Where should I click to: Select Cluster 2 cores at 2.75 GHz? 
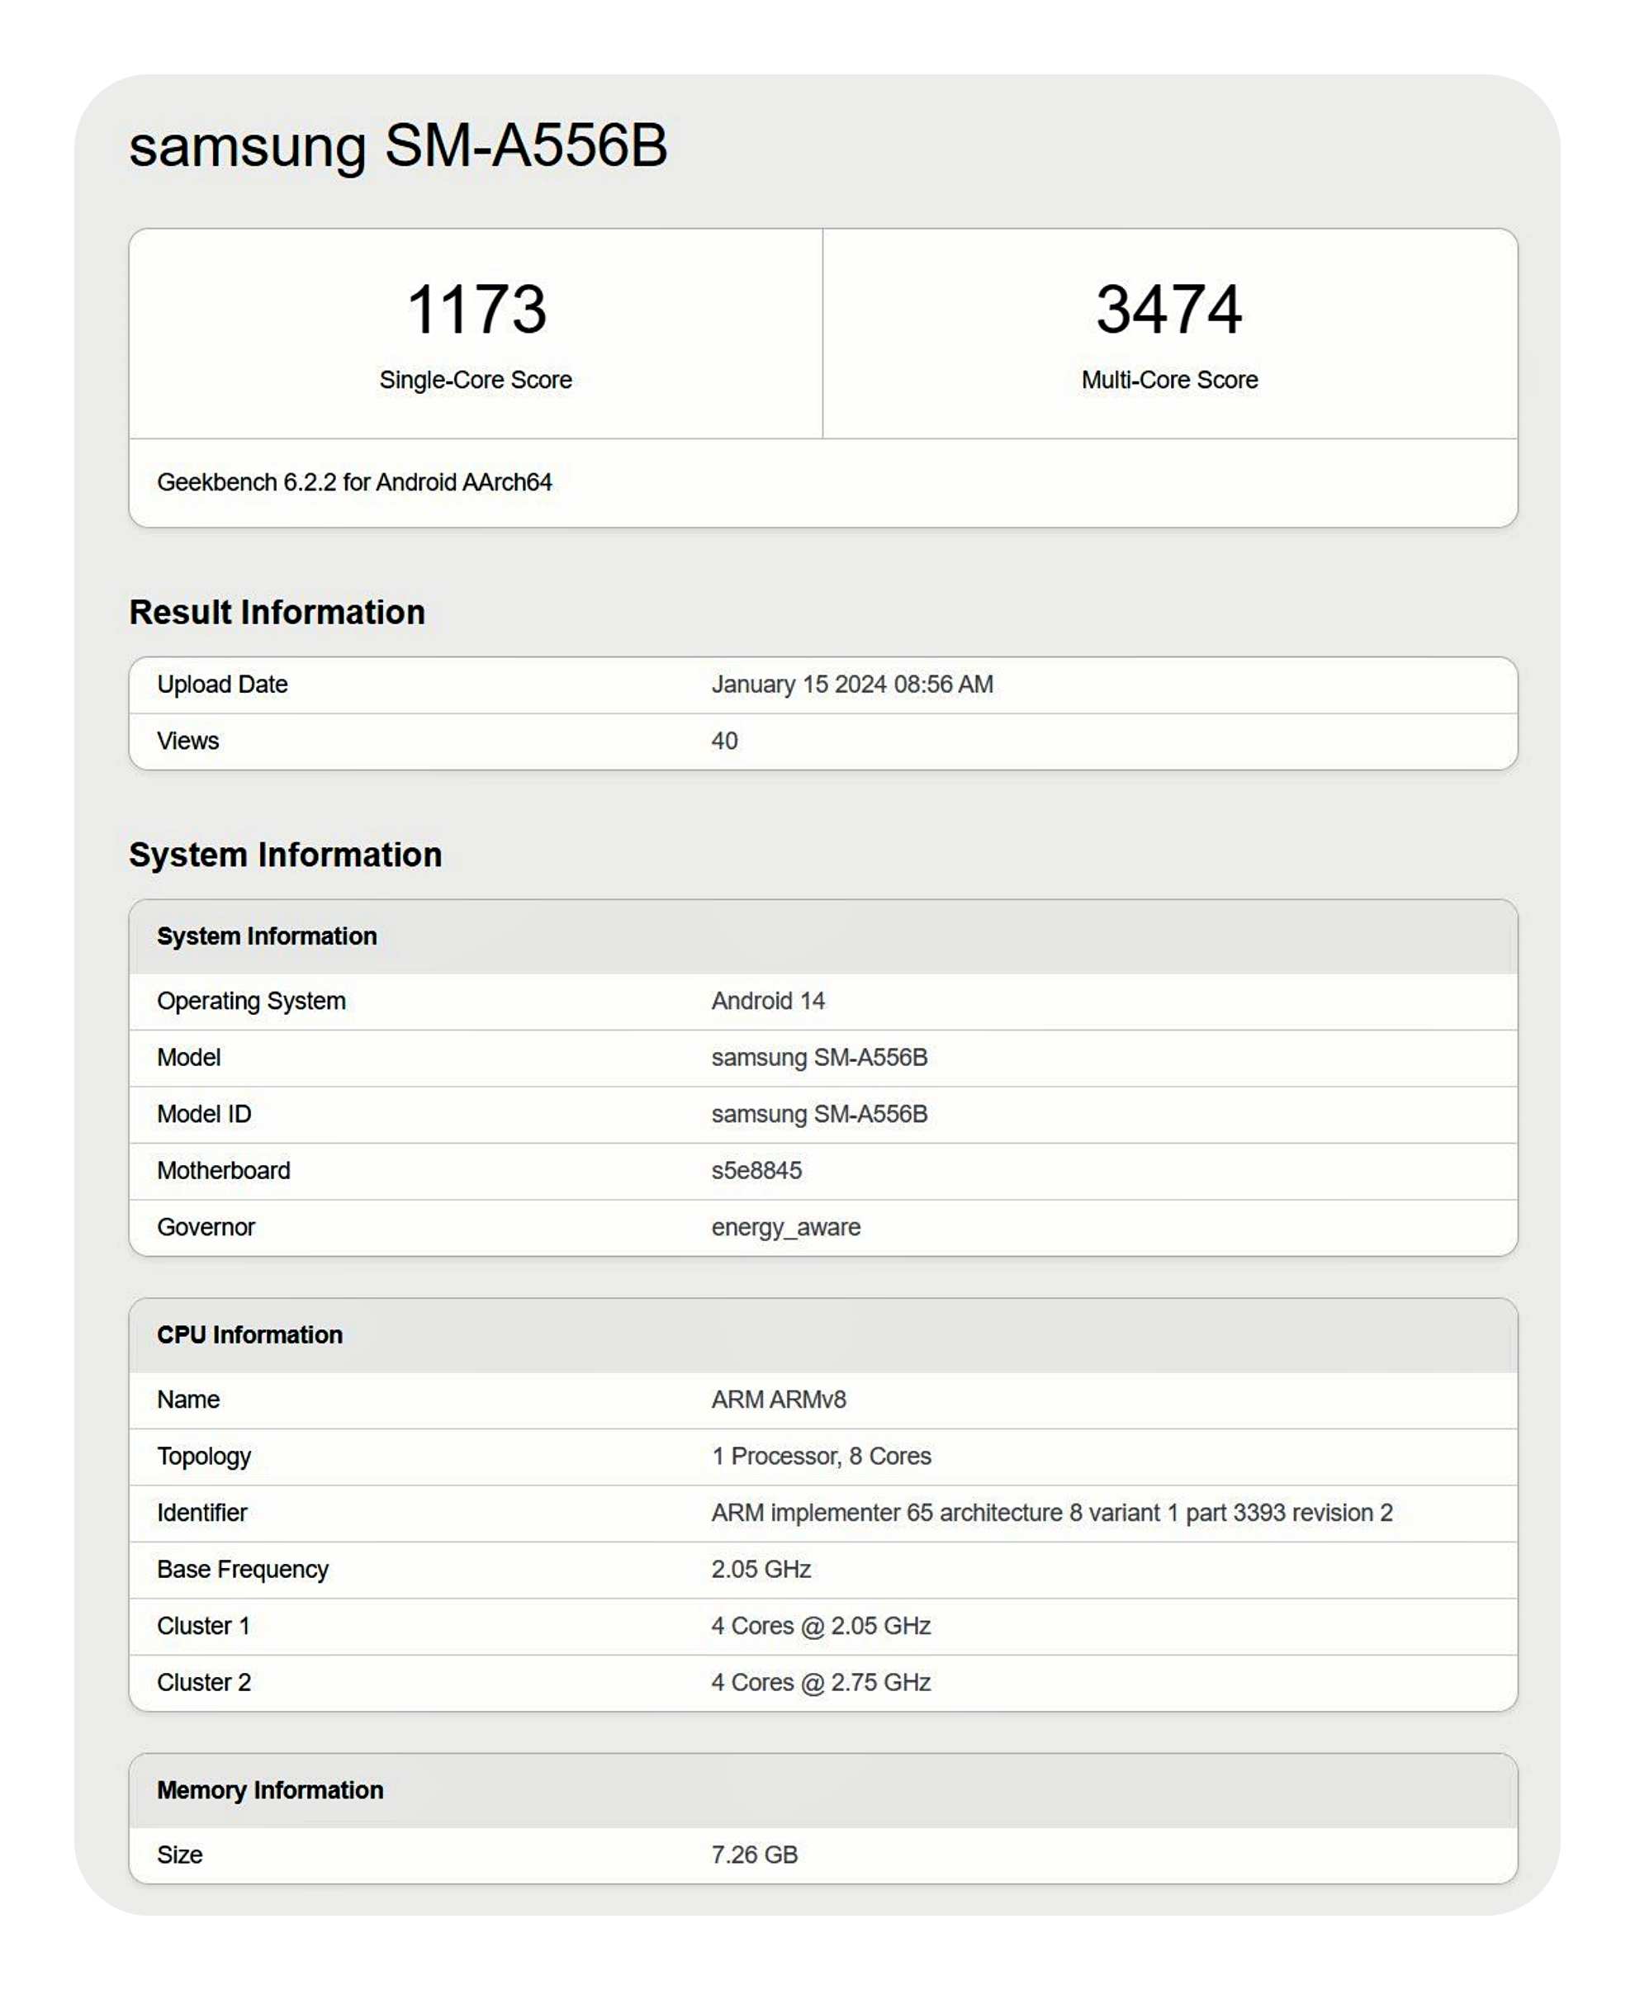820,1682
